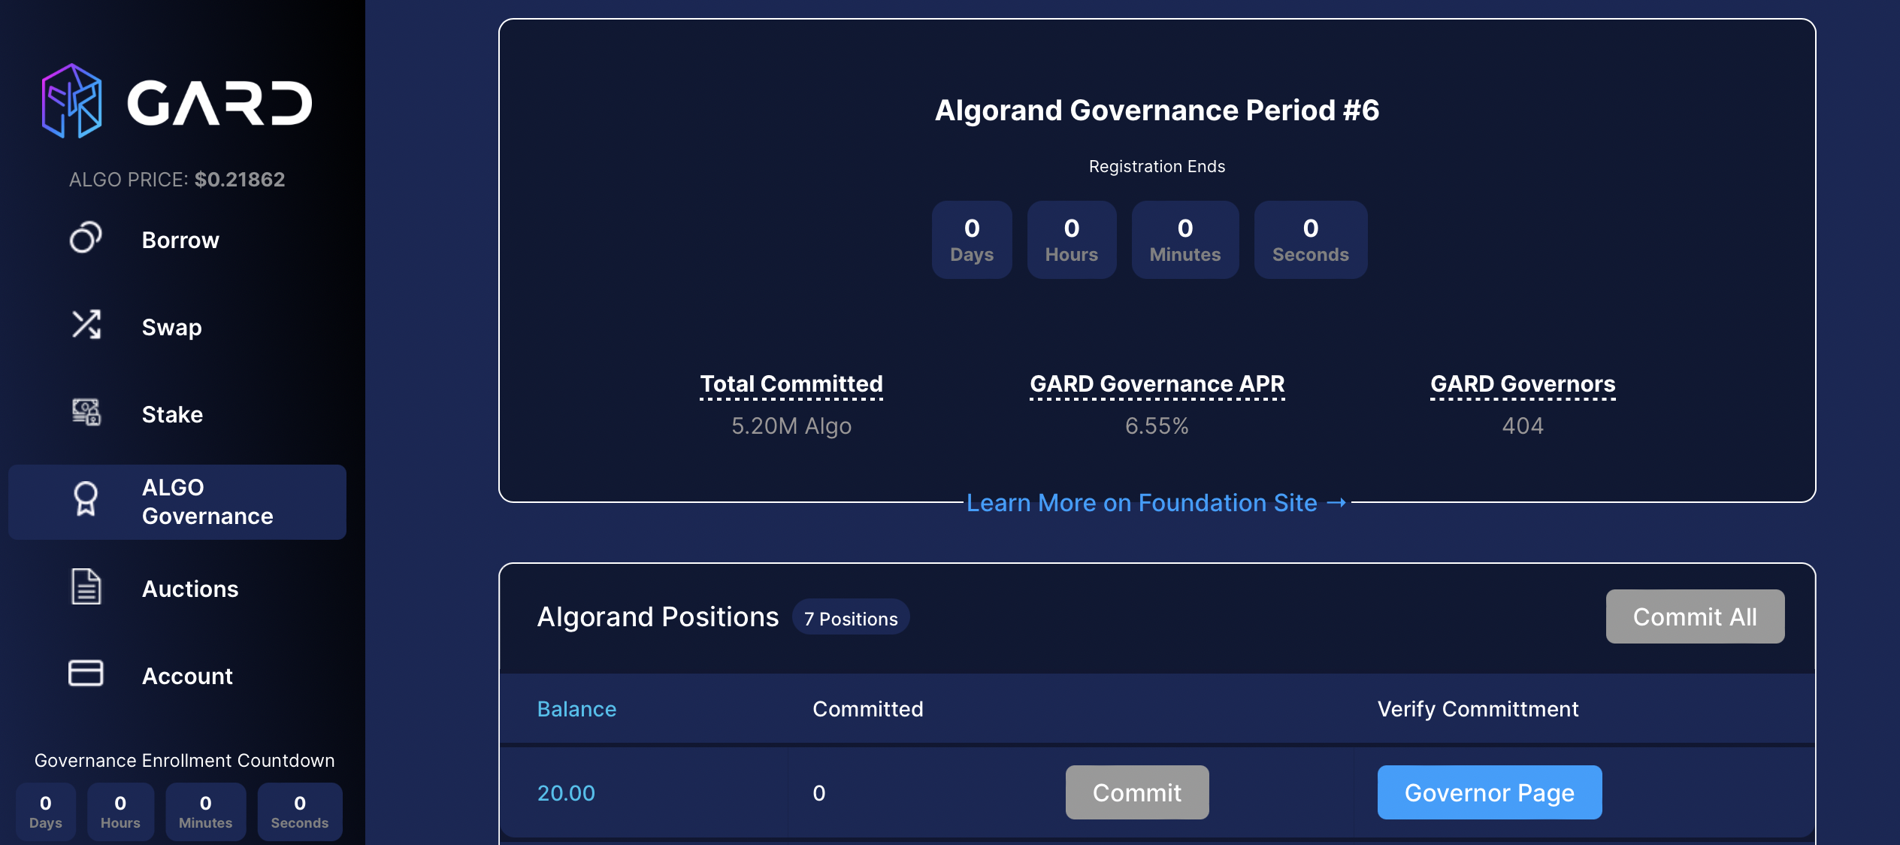Follow Learn More on Foundation Site link
1900x845 pixels.
1157,502
